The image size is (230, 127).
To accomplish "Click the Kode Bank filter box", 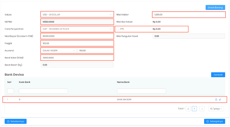I will [x=43, y=91].
